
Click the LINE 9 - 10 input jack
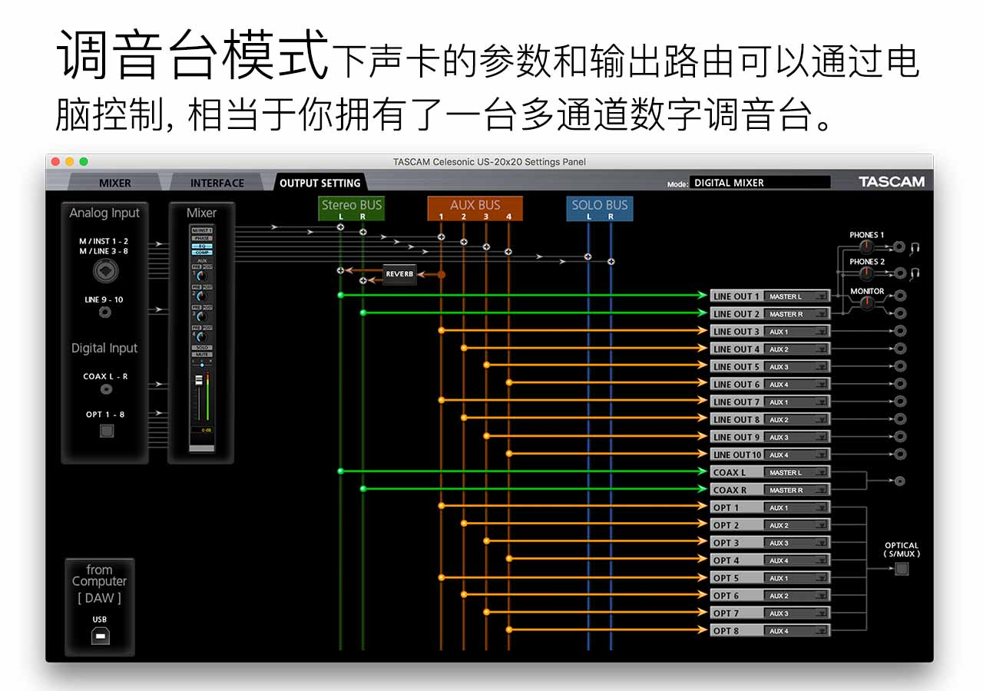point(104,312)
